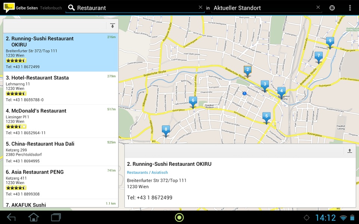Click the 279m distance label
Image resolution: width=359 pixels, height=224 pixels.
(x=111, y=76)
